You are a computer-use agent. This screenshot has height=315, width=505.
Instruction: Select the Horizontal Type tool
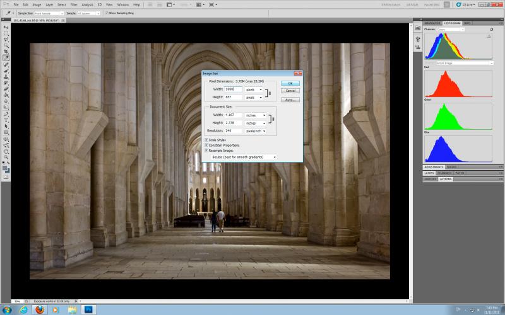pos(6,120)
